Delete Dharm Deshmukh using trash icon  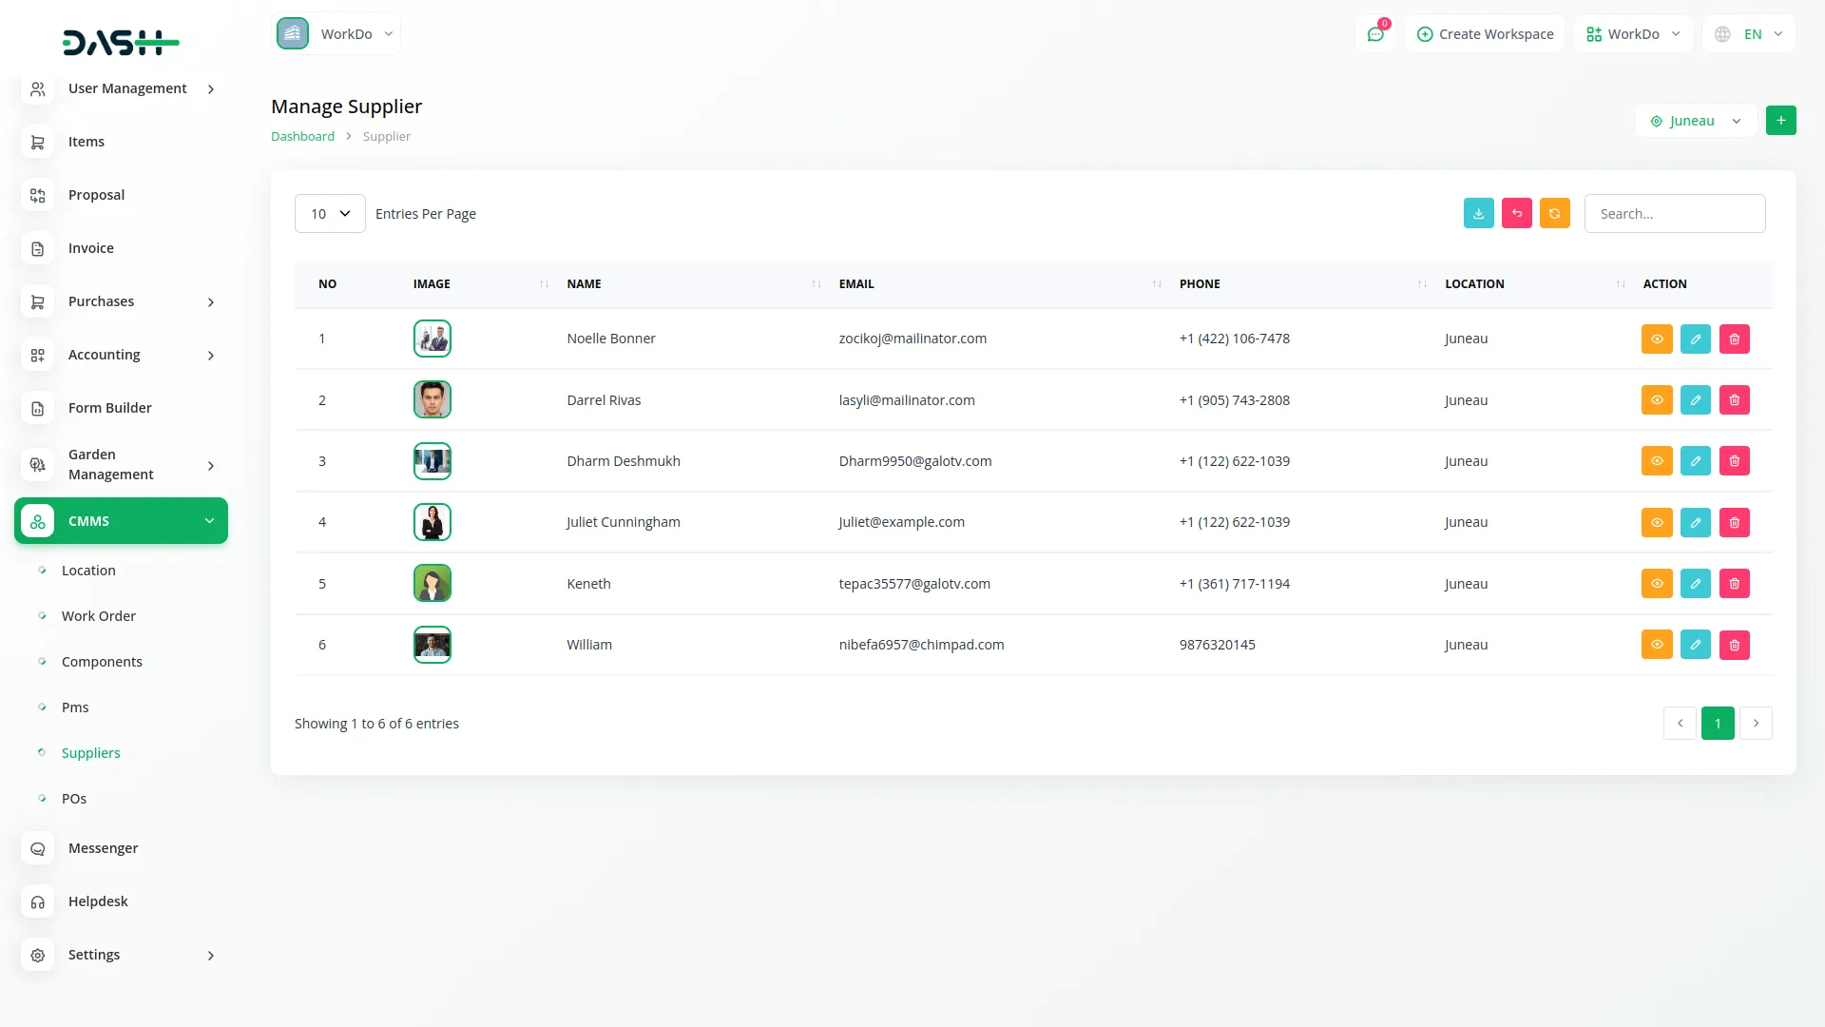coord(1734,461)
